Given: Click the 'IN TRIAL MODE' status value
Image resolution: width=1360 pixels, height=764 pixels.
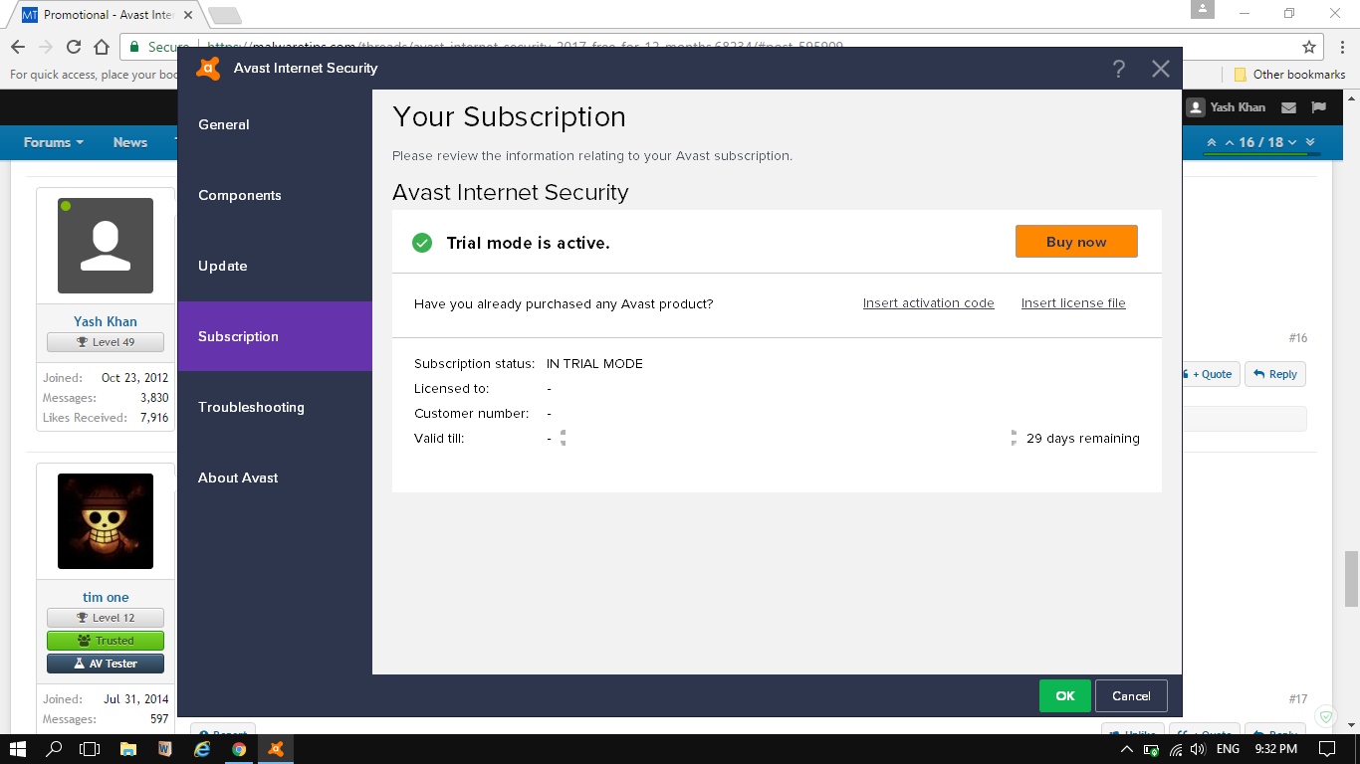Looking at the screenshot, I should click(594, 364).
